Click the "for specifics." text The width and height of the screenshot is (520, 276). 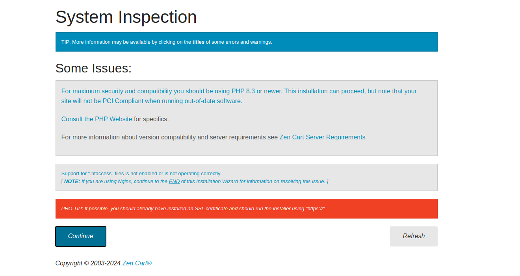click(x=151, y=119)
